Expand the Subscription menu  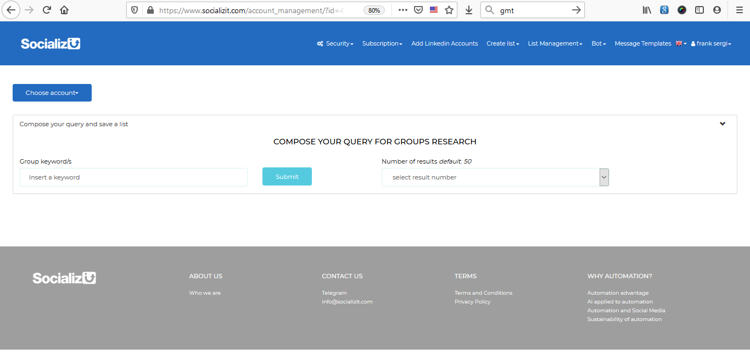pos(382,43)
